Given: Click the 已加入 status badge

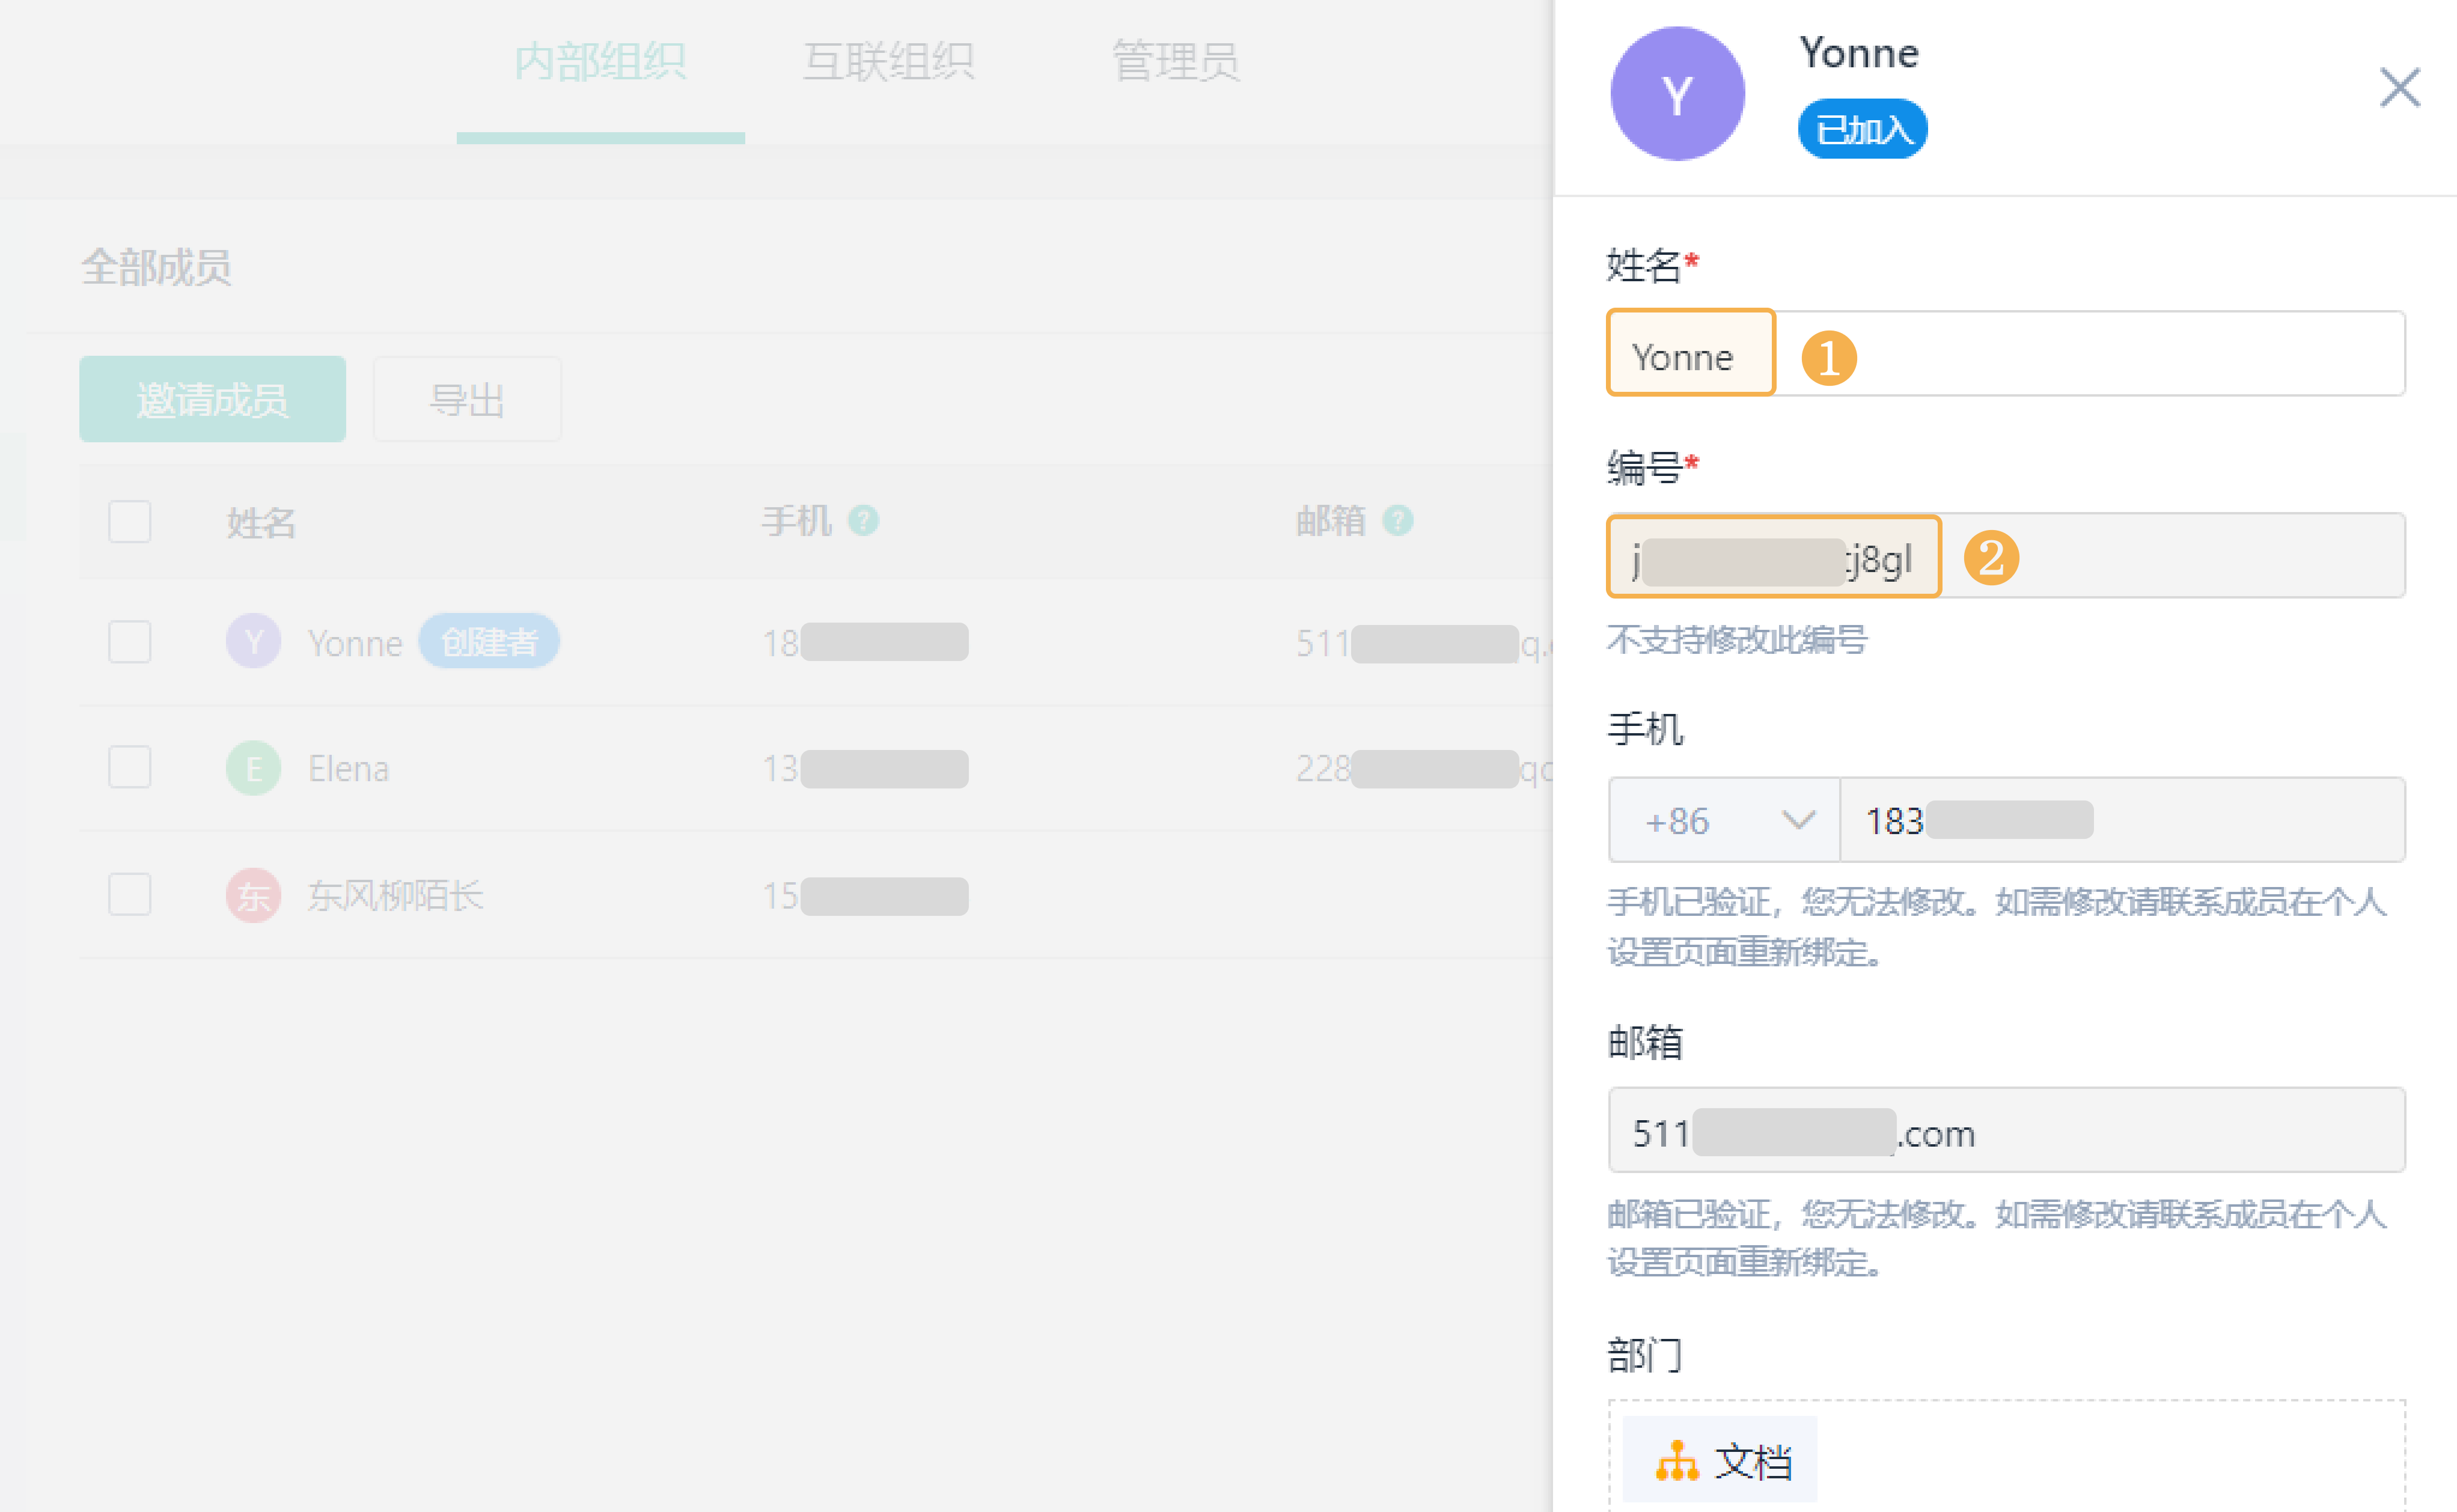Looking at the screenshot, I should [x=1862, y=129].
